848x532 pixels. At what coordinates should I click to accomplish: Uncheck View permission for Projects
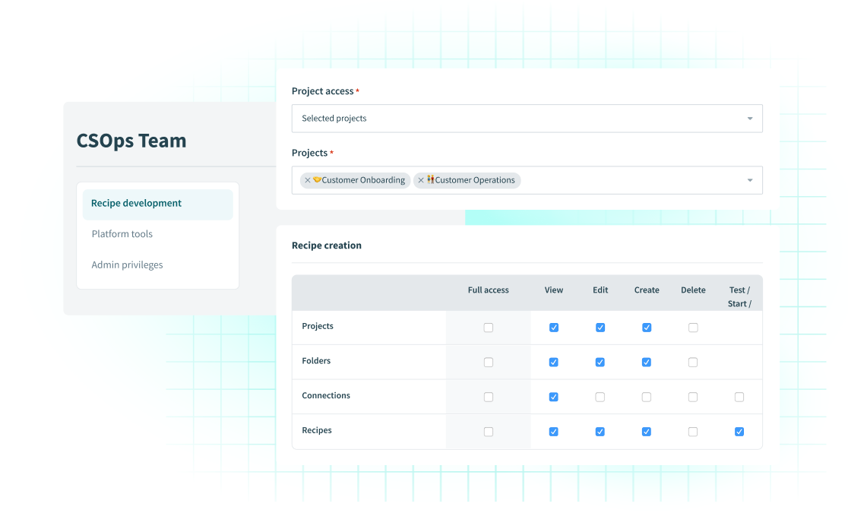[553, 327]
